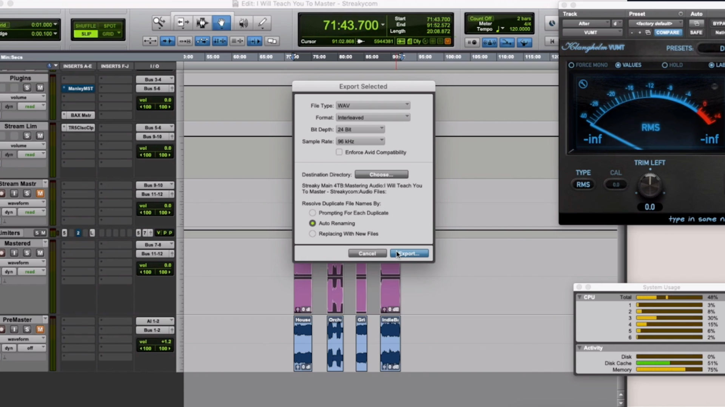725x407 pixels.
Task: Select SPOT edit mode
Action: pyautogui.click(x=110, y=26)
